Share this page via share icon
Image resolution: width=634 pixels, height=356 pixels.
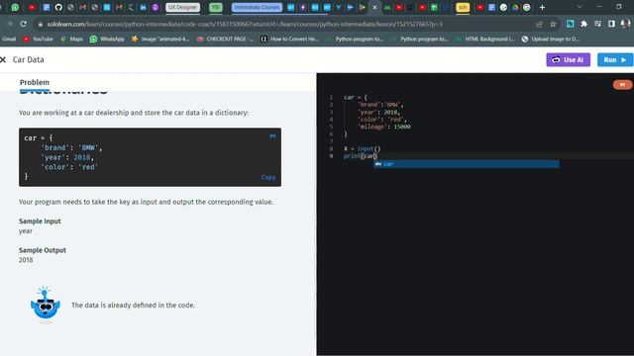click(x=539, y=24)
